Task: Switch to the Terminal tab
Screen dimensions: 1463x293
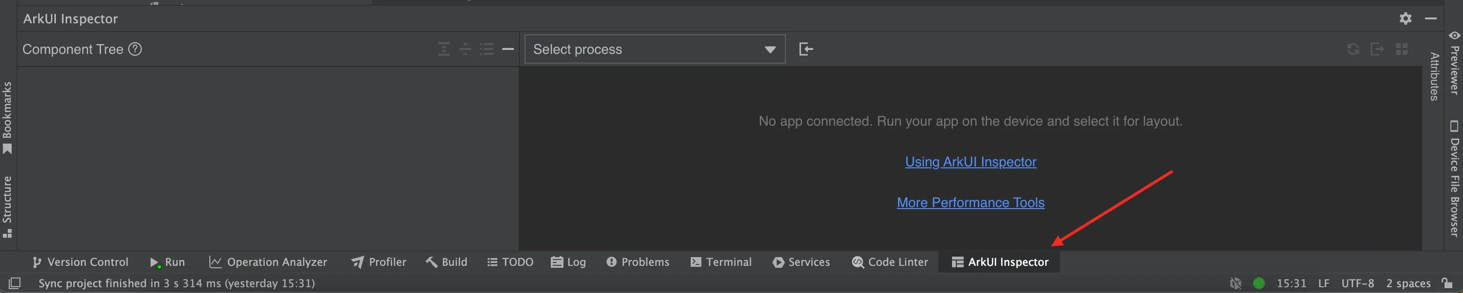Action: pos(721,262)
